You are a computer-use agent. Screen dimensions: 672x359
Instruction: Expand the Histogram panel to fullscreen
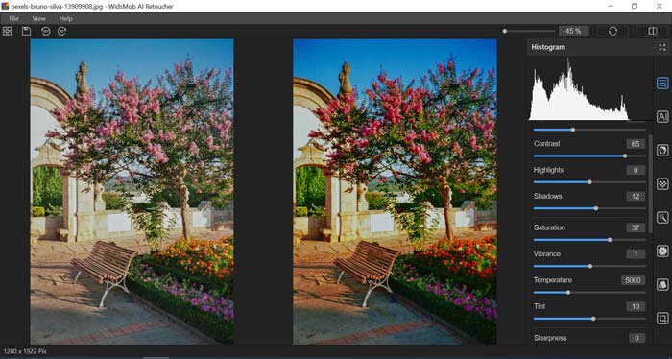click(x=662, y=48)
